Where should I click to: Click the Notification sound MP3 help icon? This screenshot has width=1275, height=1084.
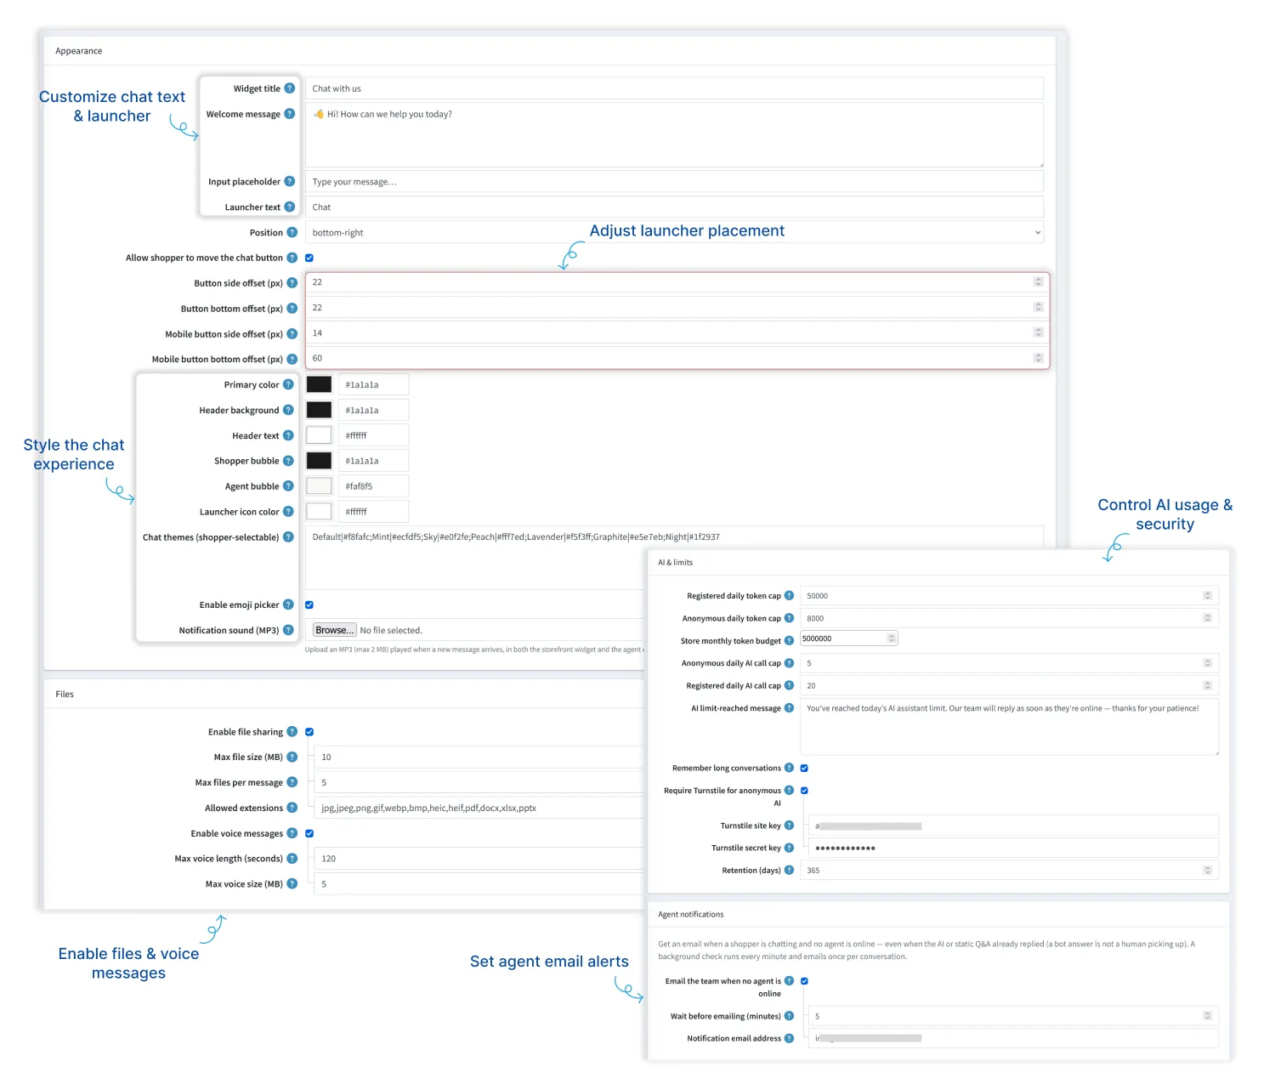point(288,630)
